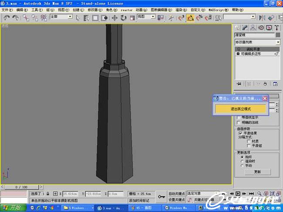Toggle the Percent Snap icon

pos(199,18)
